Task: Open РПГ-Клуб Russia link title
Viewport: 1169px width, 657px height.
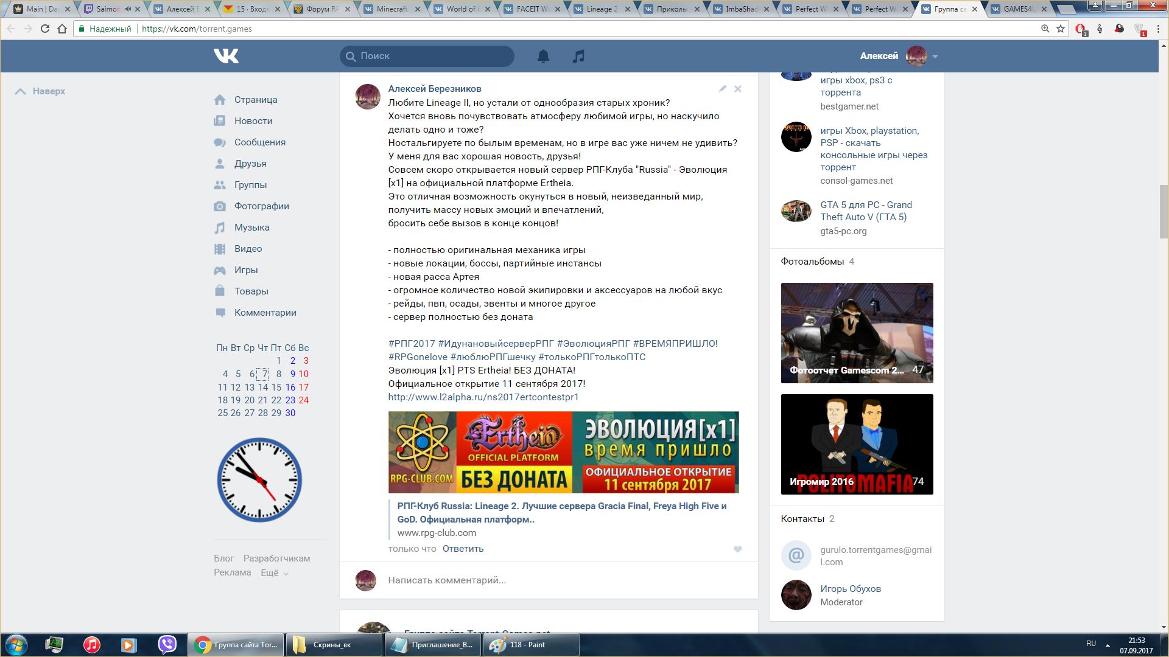Action: [561, 513]
